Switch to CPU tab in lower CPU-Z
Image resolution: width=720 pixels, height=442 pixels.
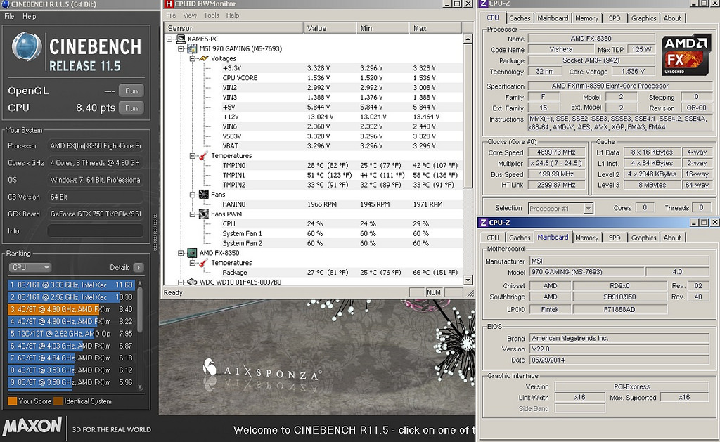(x=493, y=238)
